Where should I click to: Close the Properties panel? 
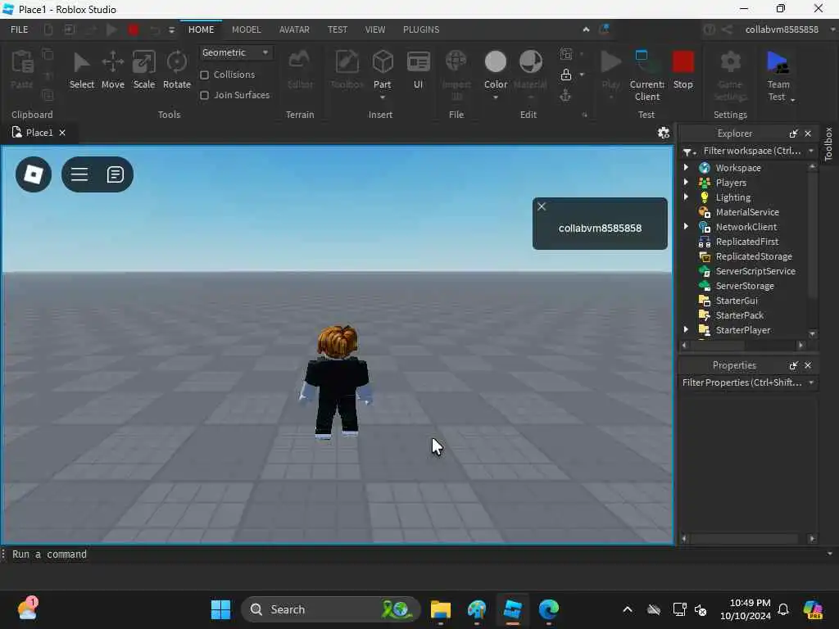coord(808,365)
